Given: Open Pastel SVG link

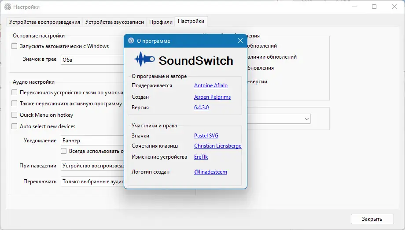Looking at the screenshot, I should coord(206,135).
